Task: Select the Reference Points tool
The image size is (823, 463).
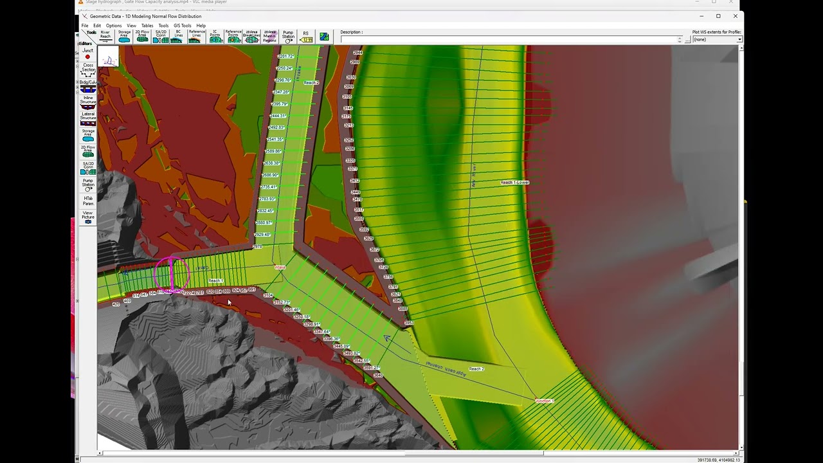Action: click(233, 36)
